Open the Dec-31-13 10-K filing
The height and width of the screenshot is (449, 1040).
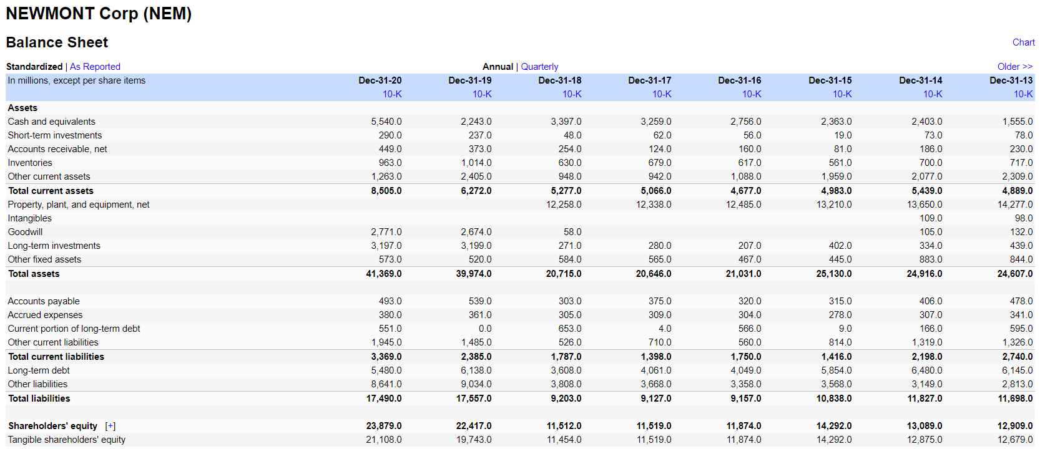pyautogui.click(x=1023, y=94)
